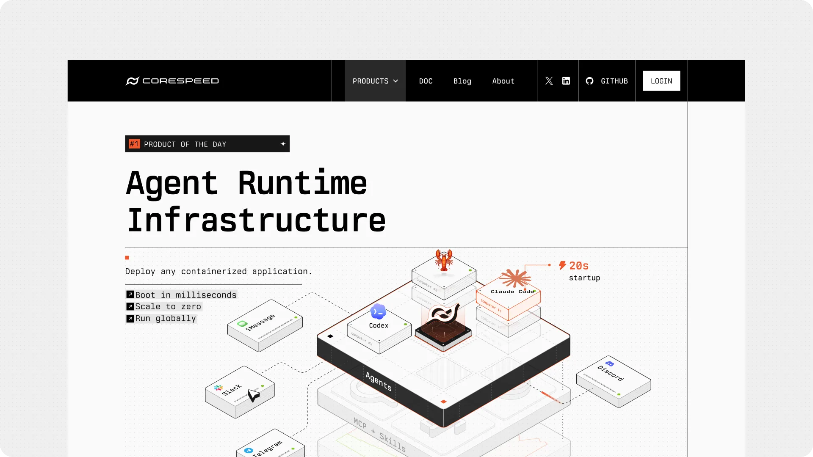Click the Boot in milliseconds link
Viewport: 813px width, 457px height.
(x=186, y=295)
